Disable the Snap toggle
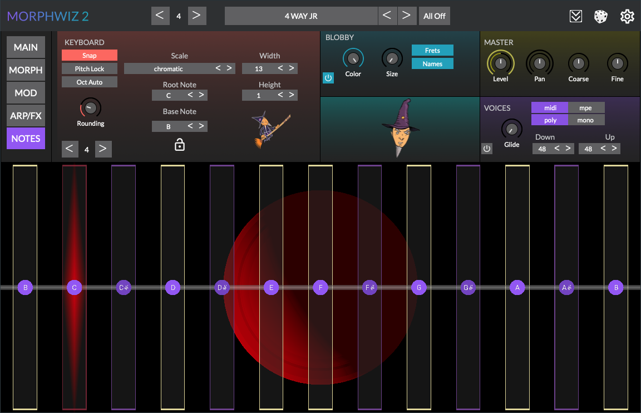The height and width of the screenshot is (413, 641). tap(90, 56)
